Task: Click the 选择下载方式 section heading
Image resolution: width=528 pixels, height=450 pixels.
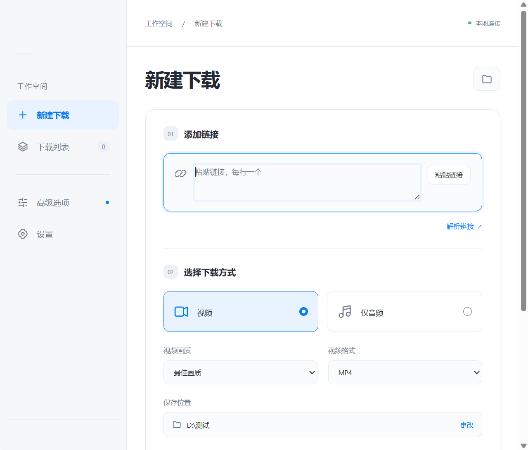Action: tap(210, 272)
